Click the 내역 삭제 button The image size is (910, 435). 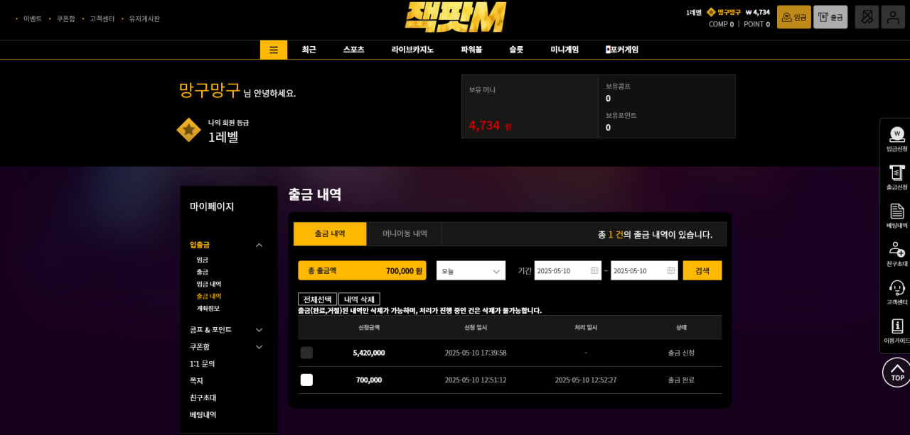[x=359, y=299]
